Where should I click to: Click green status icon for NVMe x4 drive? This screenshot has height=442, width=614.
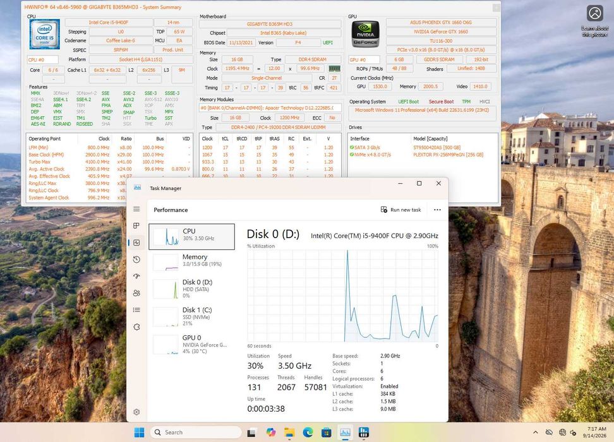point(352,155)
